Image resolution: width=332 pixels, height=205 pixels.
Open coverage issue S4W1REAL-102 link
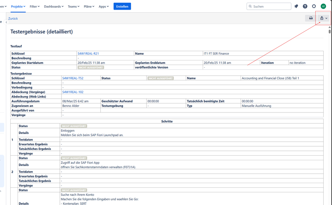click(73, 92)
